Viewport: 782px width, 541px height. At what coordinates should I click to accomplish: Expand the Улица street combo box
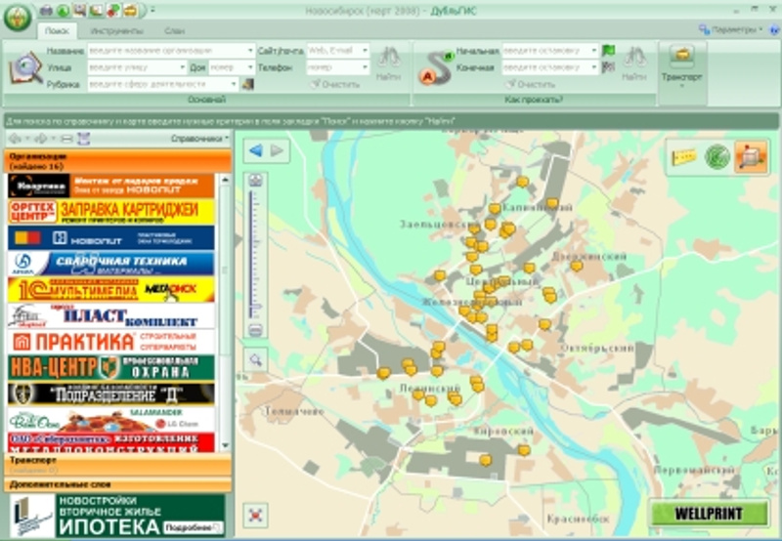[181, 67]
